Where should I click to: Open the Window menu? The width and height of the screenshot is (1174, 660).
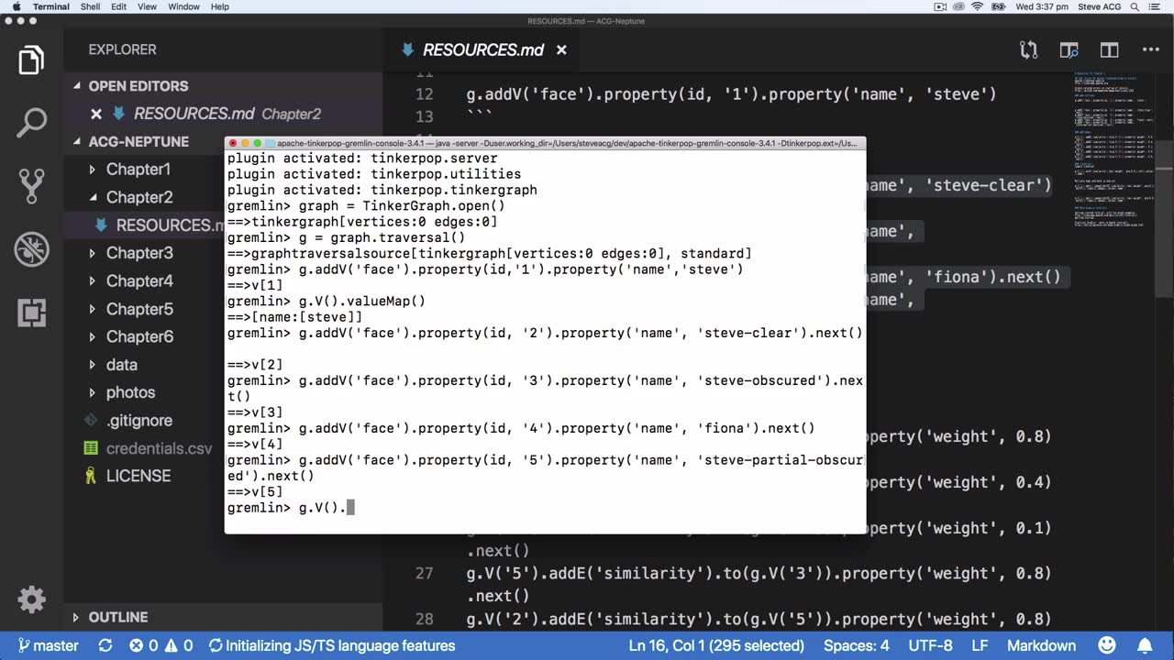click(183, 6)
